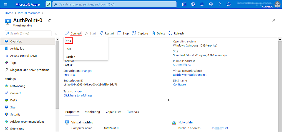Open the Capabilities tab
282x132 pixels.
(113, 112)
